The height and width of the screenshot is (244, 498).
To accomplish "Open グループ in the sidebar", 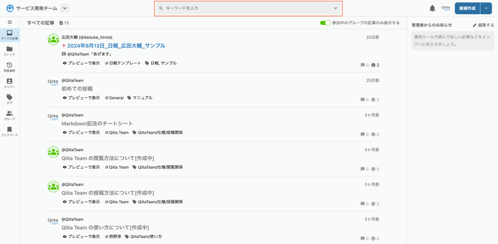I will (x=10, y=115).
